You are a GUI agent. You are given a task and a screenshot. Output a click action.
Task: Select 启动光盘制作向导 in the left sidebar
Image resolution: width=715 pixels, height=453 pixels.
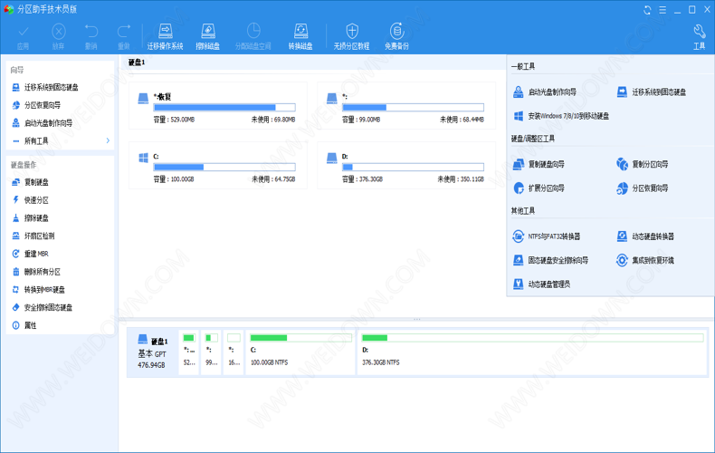[42, 123]
